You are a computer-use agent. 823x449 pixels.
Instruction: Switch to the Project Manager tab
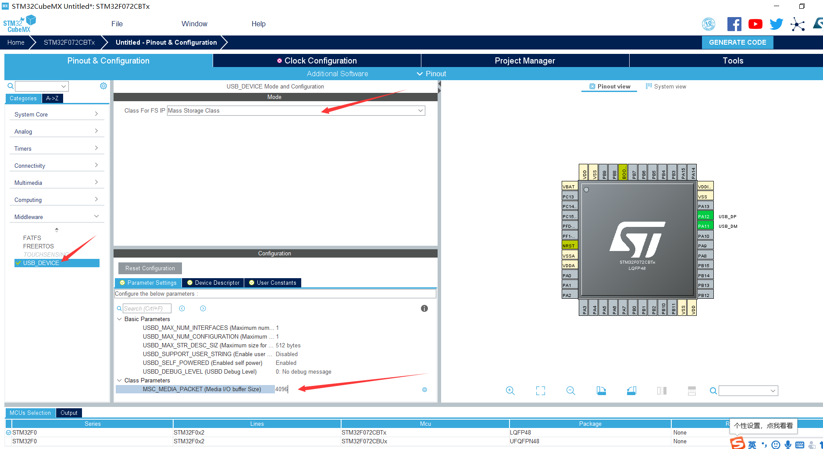coord(524,60)
